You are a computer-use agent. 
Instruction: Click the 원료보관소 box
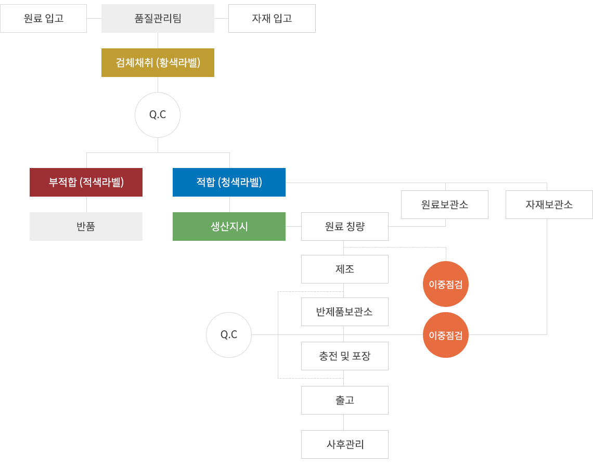(x=445, y=205)
